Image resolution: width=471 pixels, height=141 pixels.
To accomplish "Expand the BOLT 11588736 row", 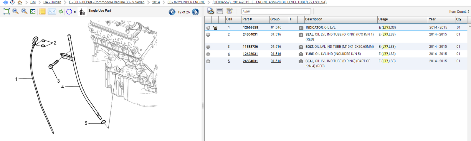I will point(208,47).
